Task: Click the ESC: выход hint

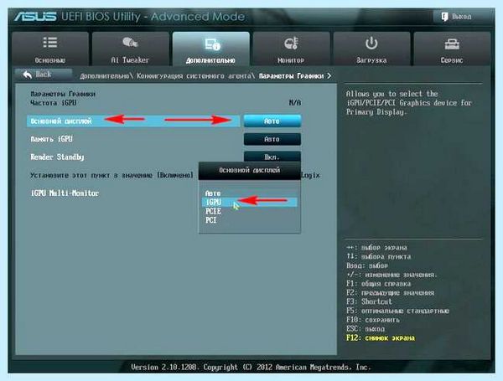Action: click(x=365, y=329)
